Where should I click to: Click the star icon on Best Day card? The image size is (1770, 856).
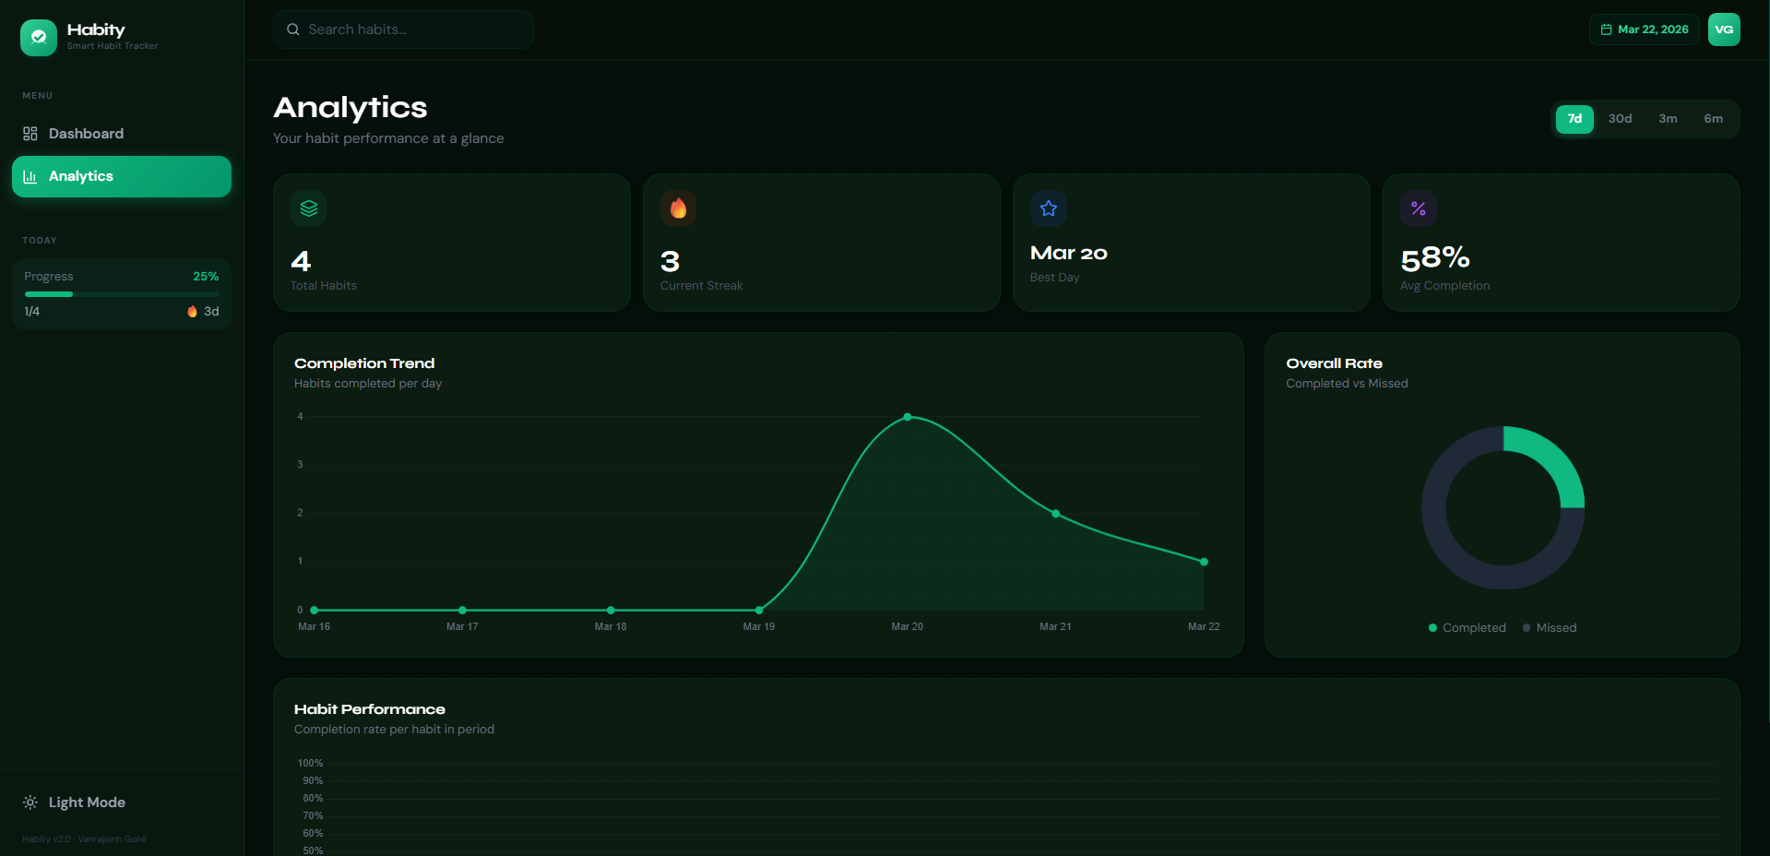tap(1049, 208)
